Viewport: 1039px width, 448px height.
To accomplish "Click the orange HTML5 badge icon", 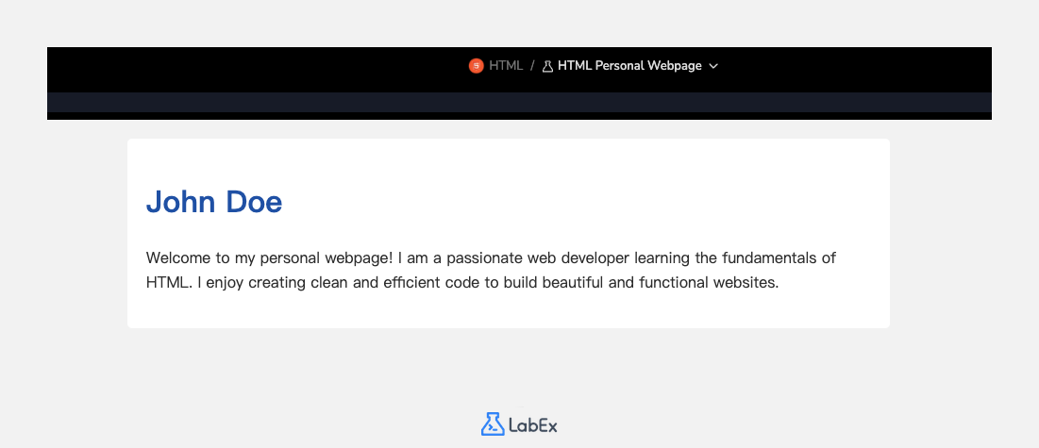I will [x=476, y=66].
